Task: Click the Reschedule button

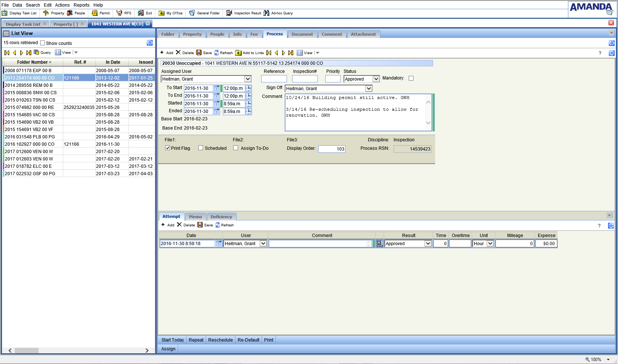Action: [220, 340]
